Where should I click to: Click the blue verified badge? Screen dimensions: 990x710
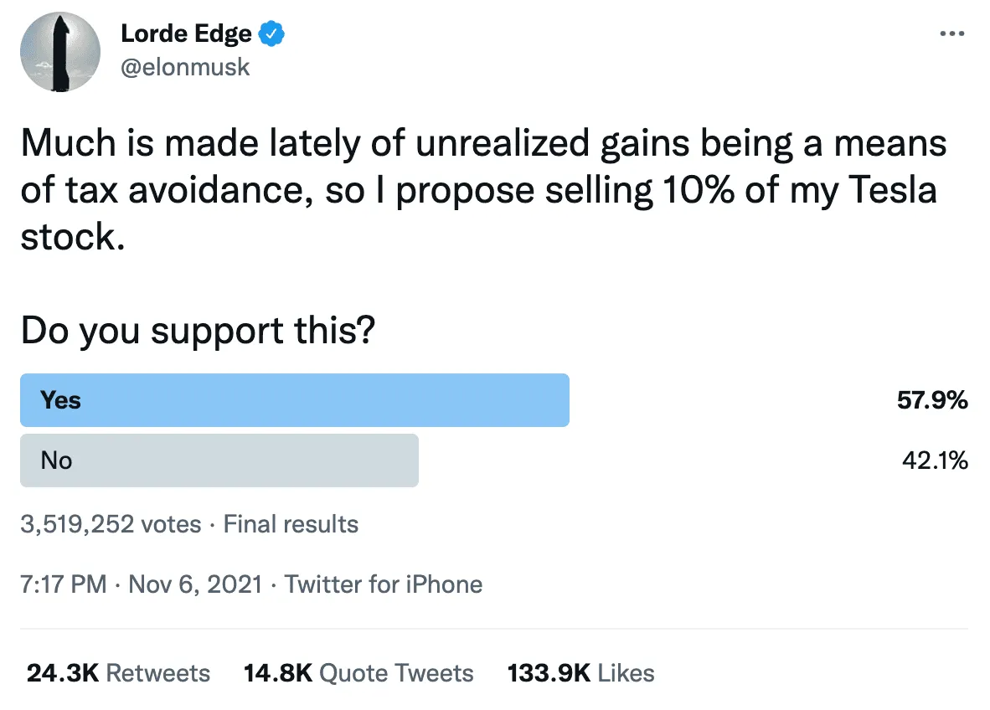[x=272, y=34]
